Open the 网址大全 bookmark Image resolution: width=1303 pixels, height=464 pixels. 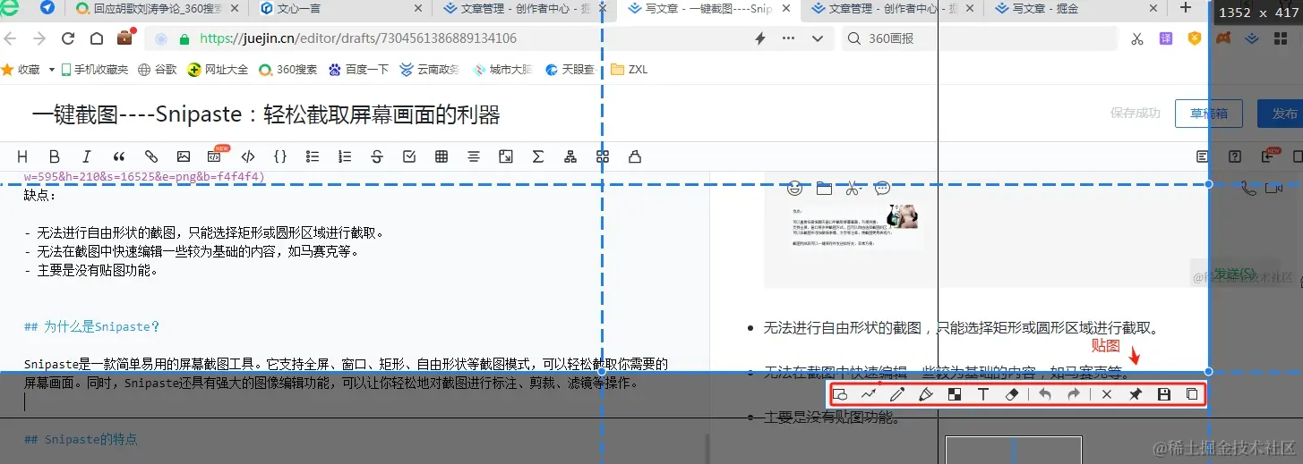(218, 70)
